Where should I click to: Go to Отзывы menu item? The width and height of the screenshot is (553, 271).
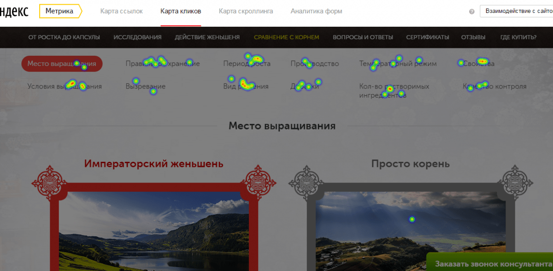(473, 37)
